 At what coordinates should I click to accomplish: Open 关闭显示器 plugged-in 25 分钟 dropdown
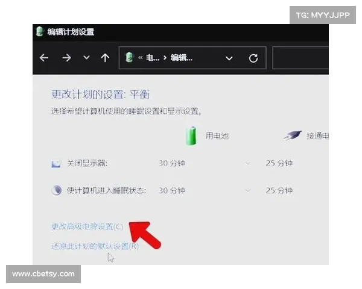click(279, 163)
